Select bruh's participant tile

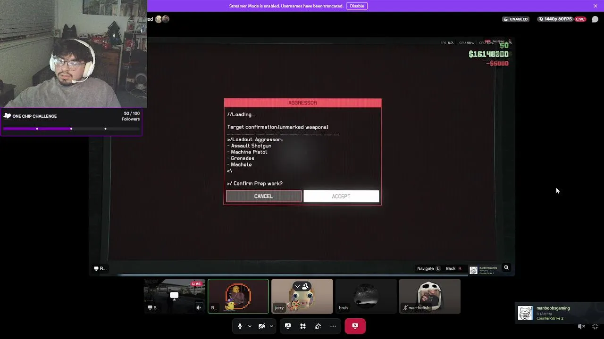click(366, 296)
